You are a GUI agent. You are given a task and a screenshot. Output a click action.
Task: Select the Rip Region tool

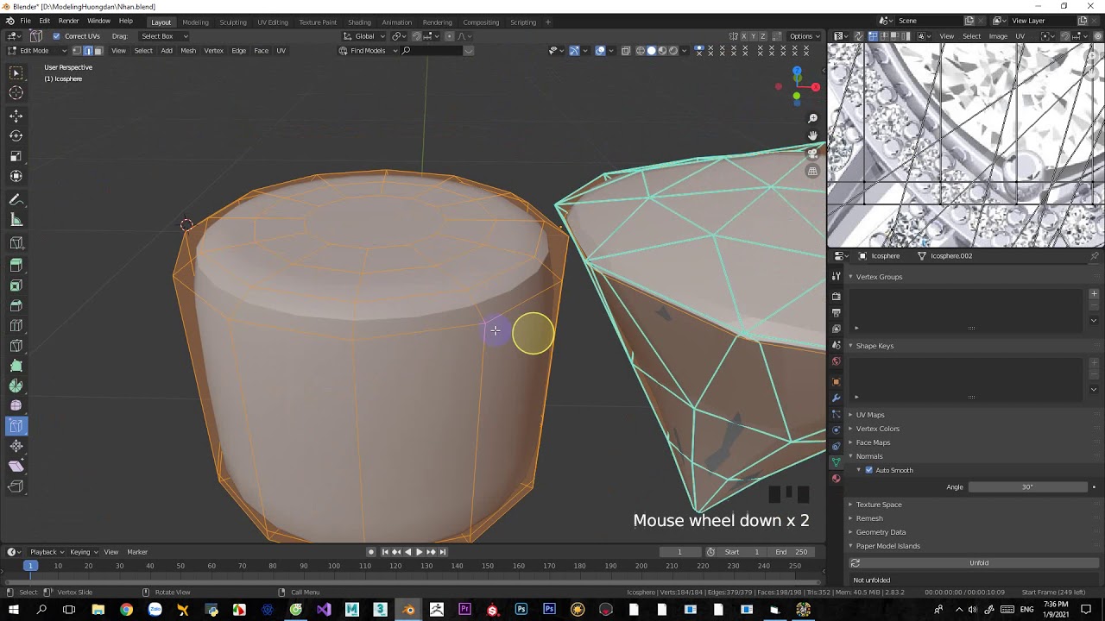click(16, 486)
